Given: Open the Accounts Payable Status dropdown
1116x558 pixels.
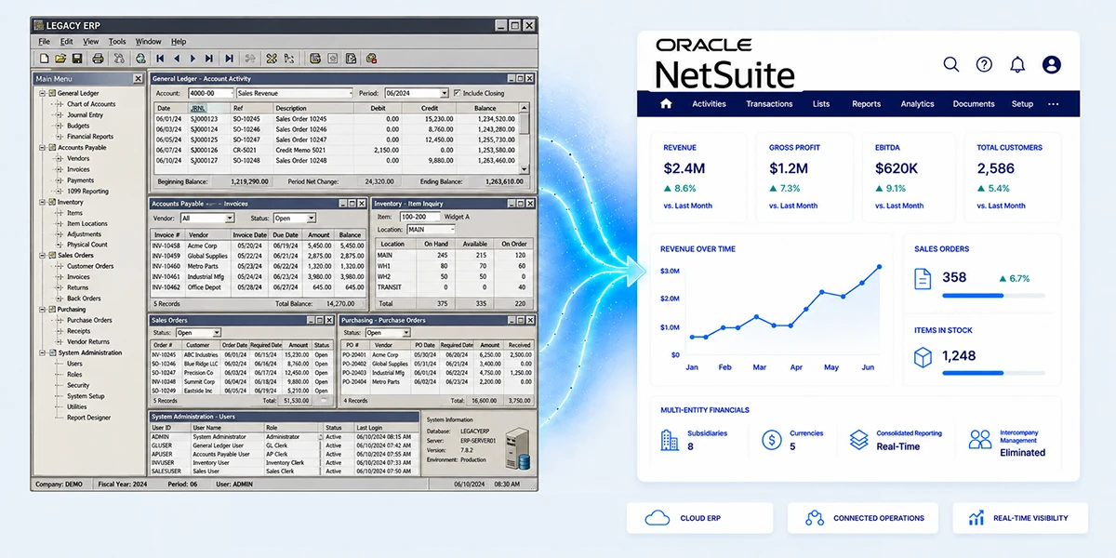Looking at the screenshot, I should point(312,219).
